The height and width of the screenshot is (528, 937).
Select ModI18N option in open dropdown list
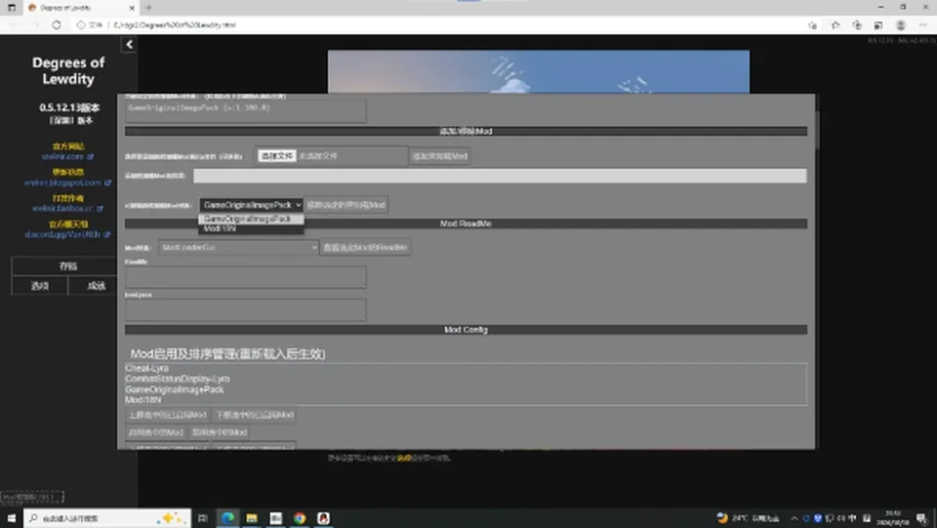coord(251,228)
